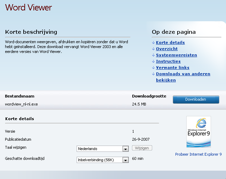Click the arrow icon before Verwante links

(x=153, y=68)
